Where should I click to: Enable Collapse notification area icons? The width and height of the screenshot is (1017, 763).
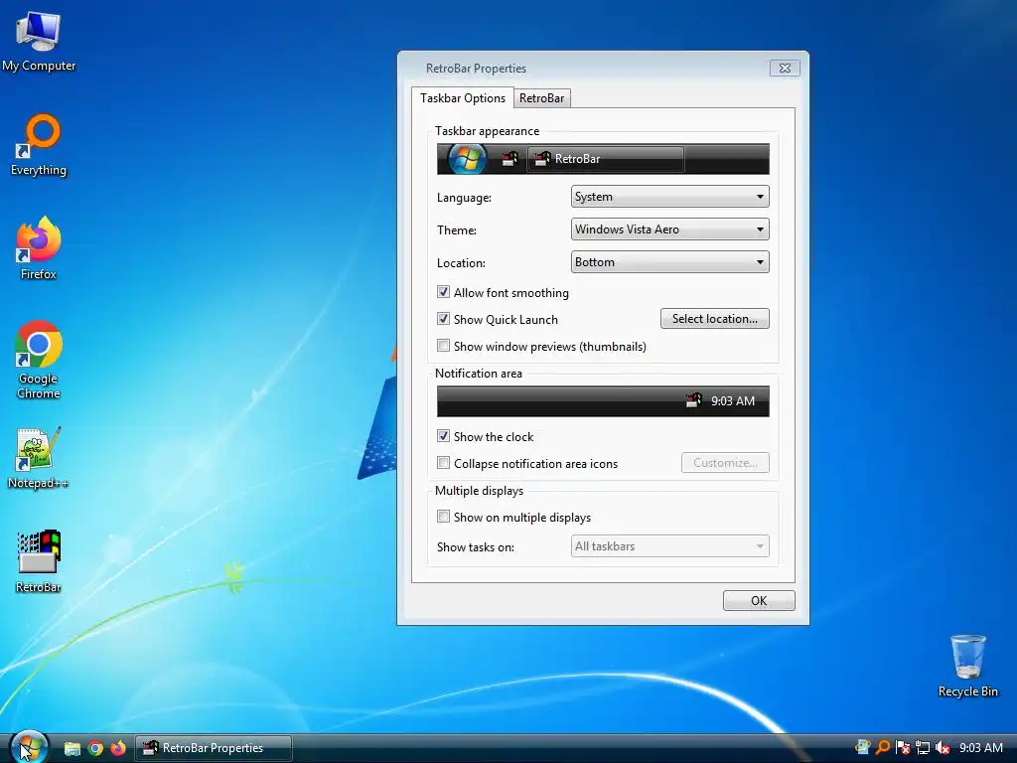click(x=443, y=463)
